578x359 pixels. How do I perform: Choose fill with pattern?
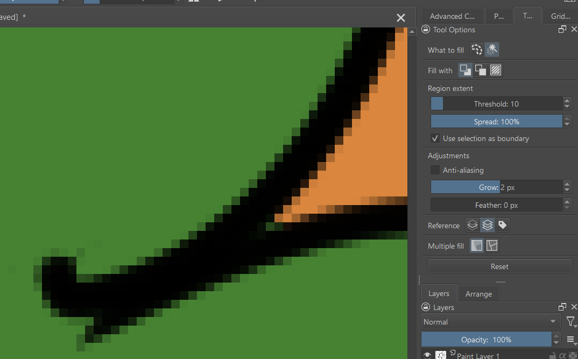click(x=496, y=70)
